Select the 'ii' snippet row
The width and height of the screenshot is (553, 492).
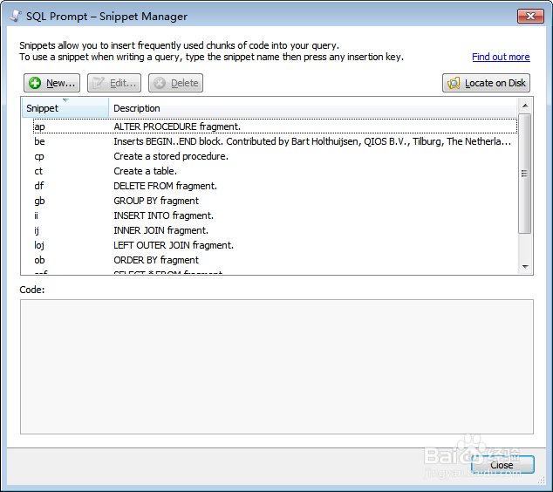275,215
